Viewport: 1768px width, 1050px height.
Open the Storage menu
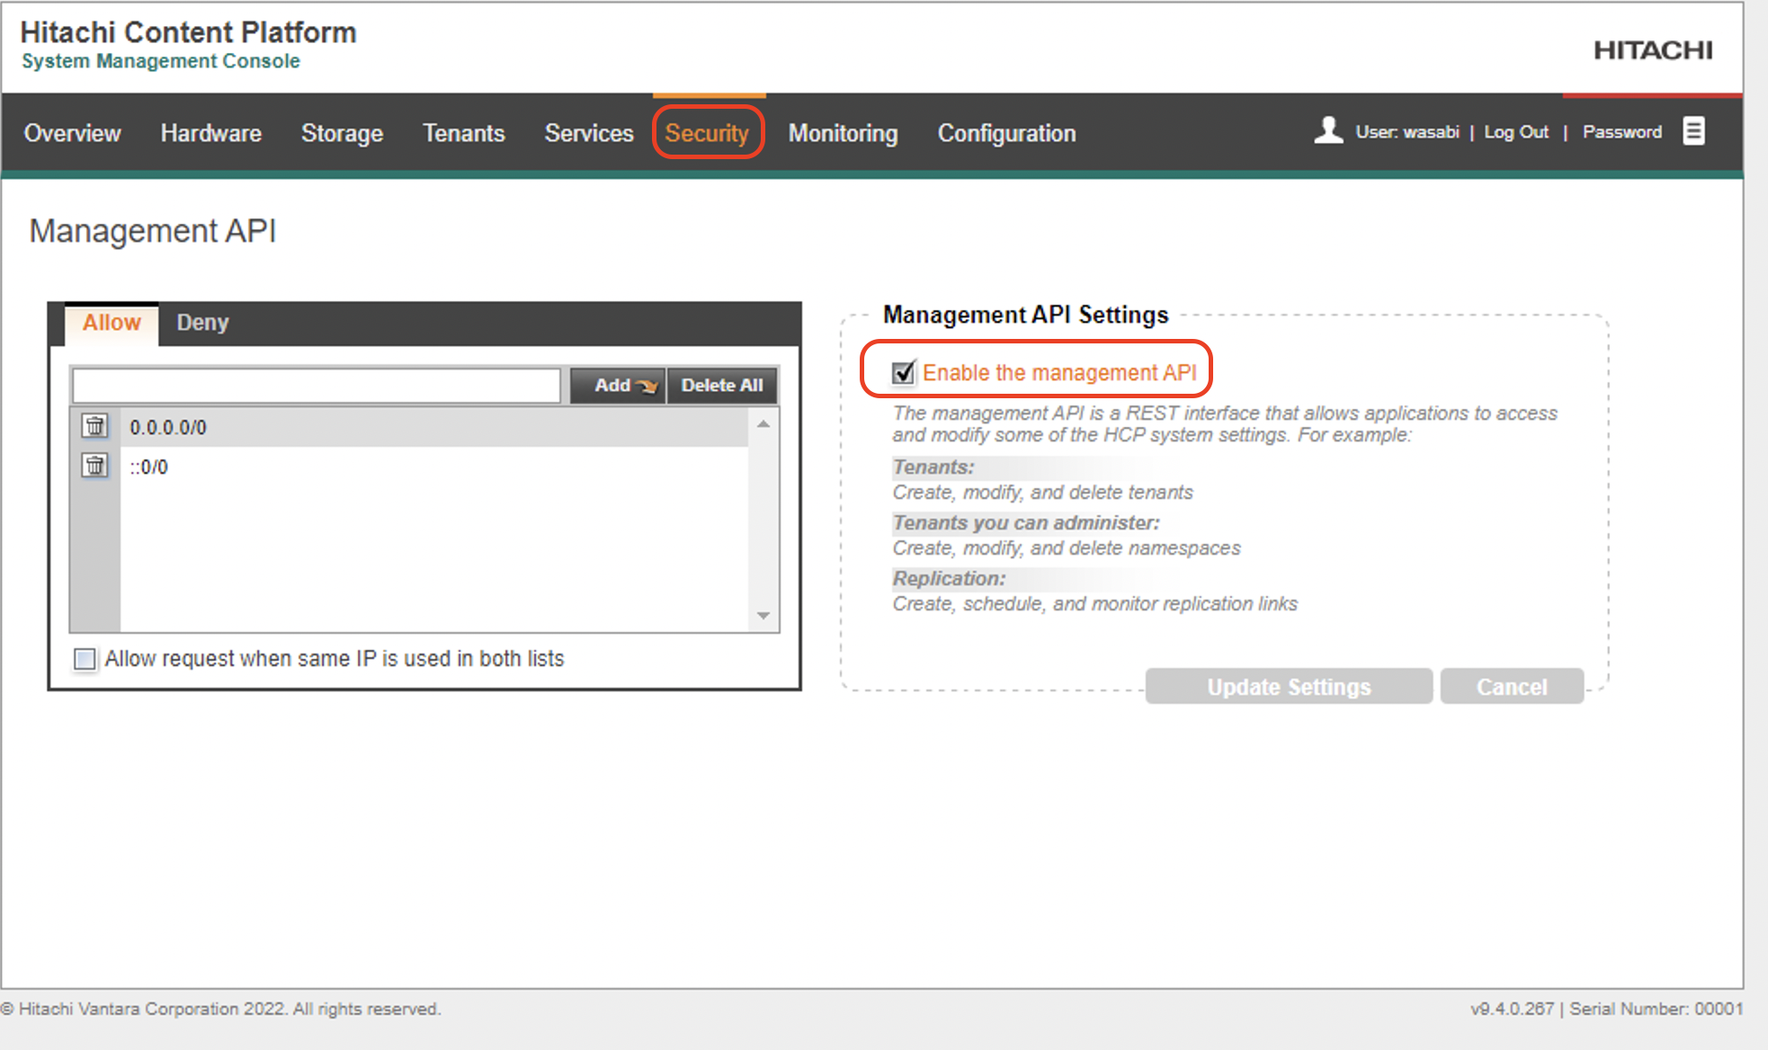pos(342,133)
